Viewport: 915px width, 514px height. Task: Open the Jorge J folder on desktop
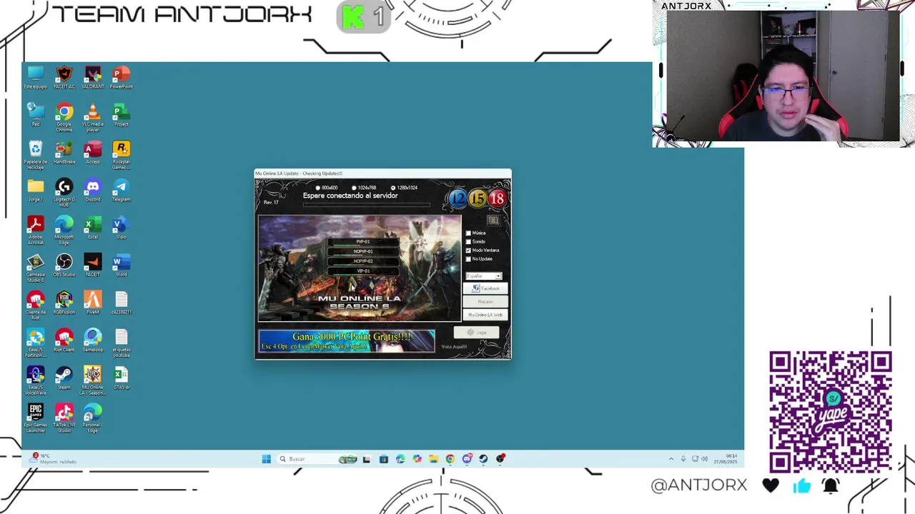click(x=36, y=190)
